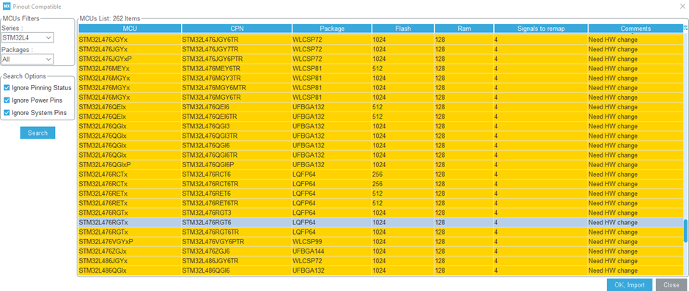This screenshot has height=291, width=689.
Task: Click the Flash column header
Action: 403,29
